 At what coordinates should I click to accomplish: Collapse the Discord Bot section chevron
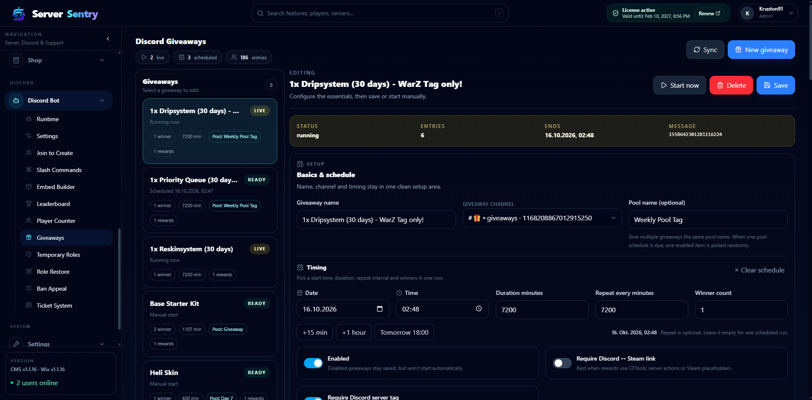(x=102, y=100)
